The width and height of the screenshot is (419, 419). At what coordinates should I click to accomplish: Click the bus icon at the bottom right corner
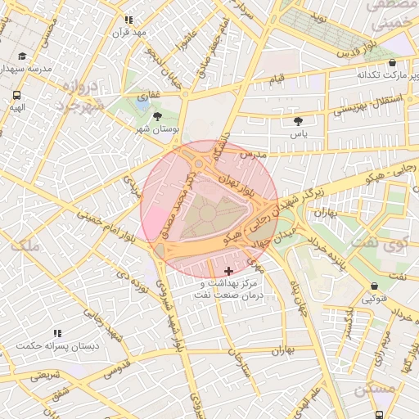click(379, 415)
